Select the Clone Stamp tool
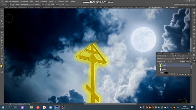The height and width of the screenshot is (110, 196). [x=2, y=32]
